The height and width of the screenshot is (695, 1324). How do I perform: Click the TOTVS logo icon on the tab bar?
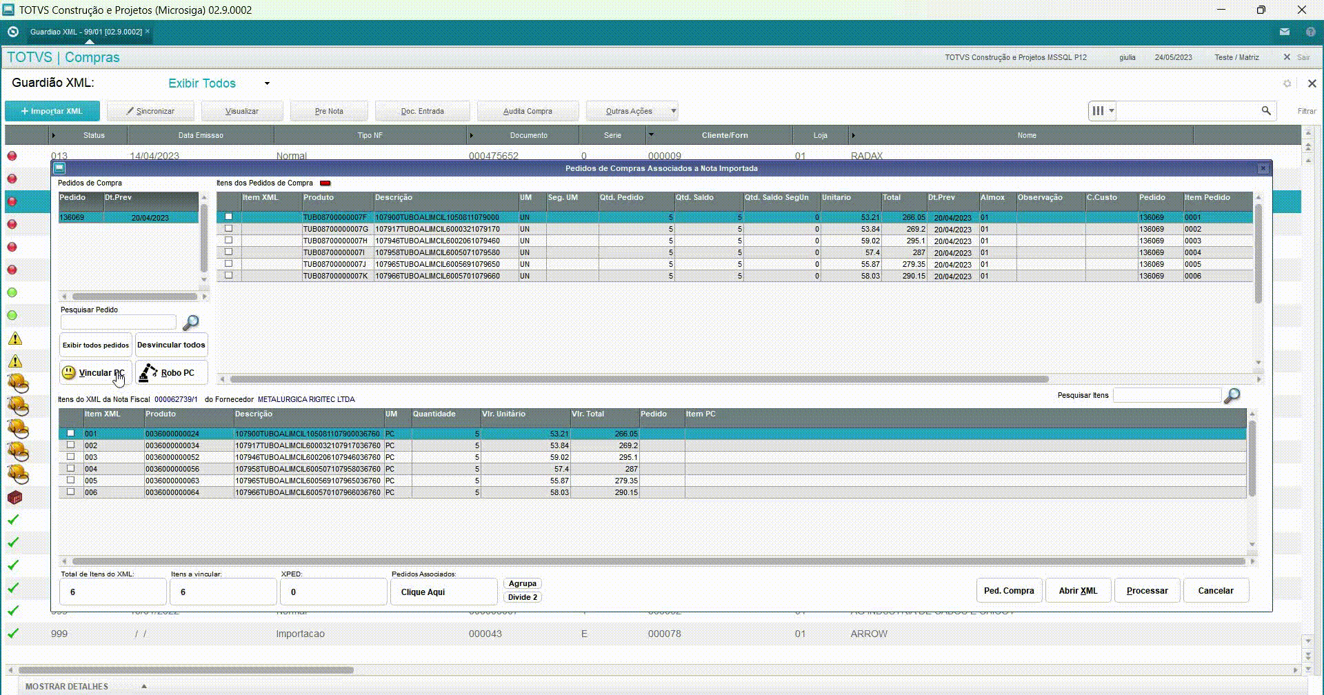coord(12,32)
